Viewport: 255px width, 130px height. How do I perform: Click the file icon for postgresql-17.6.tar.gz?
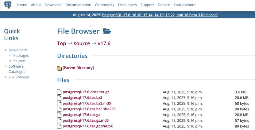60,115
